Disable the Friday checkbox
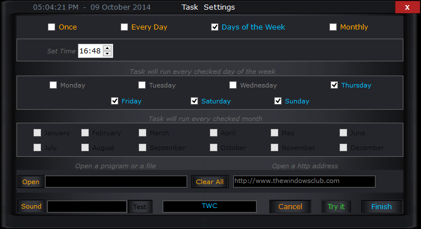 pos(115,101)
